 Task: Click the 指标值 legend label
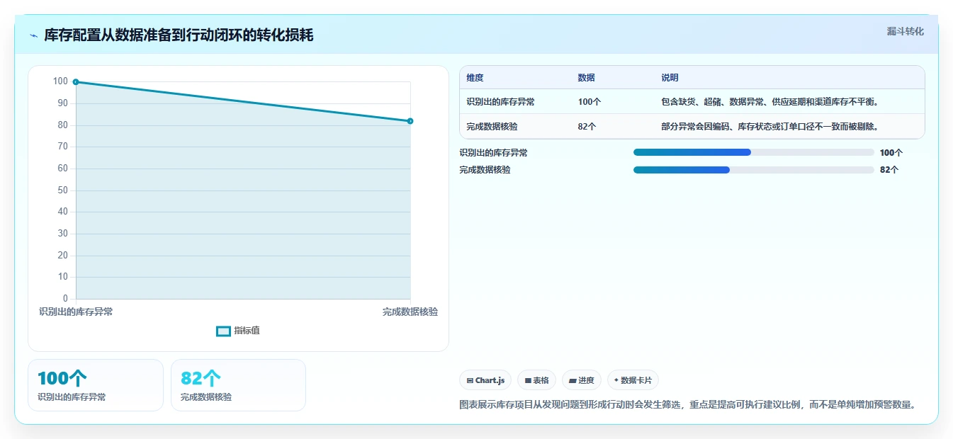click(247, 331)
